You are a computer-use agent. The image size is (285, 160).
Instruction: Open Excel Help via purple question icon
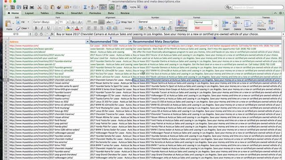point(146,7)
